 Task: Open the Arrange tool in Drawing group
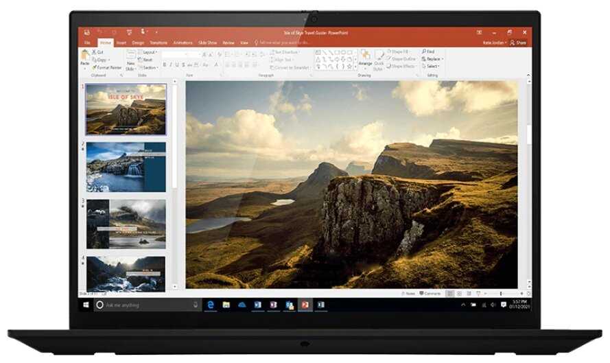pos(364,58)
